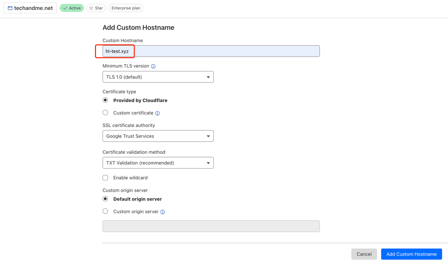Click the checkmark icon in the Active badge
This screenshot has height=262, width=448.
tap(65, 8)
